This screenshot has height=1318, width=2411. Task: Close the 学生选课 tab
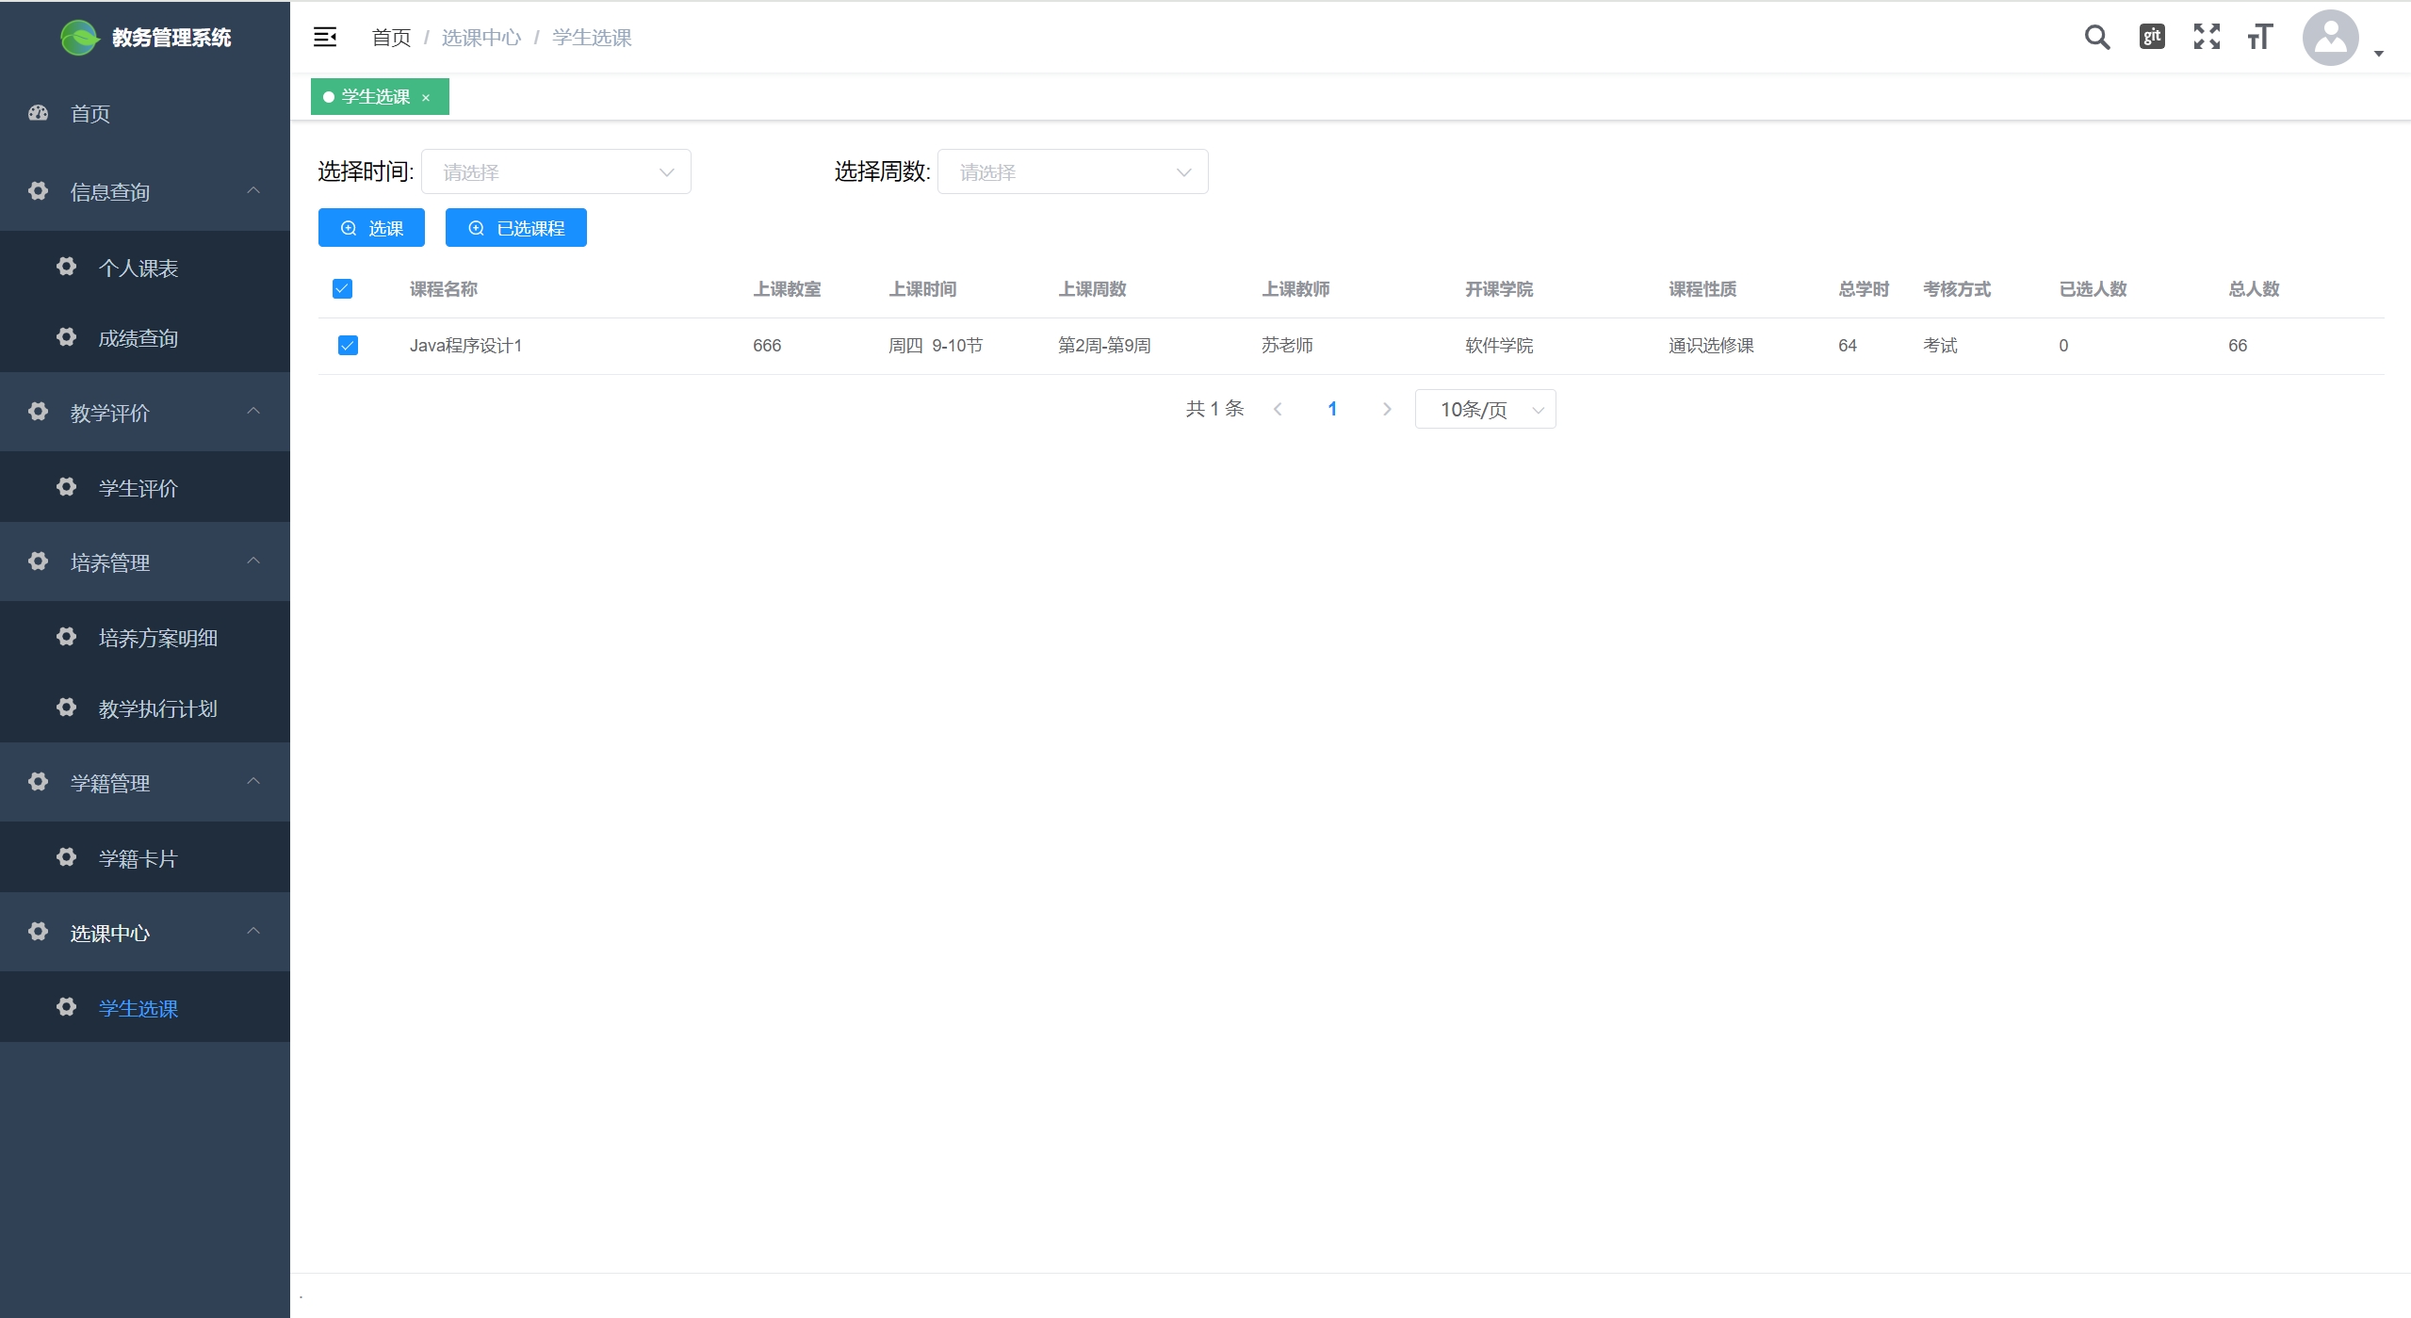pos(426,98)
